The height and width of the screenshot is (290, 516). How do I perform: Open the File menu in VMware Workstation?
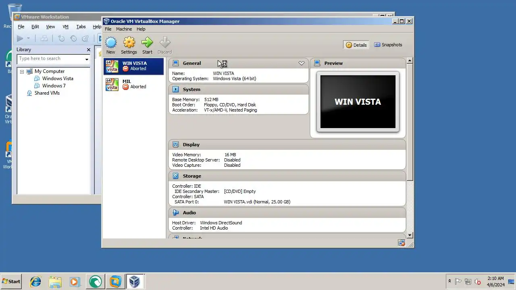pyautogui.click(x=21, y=27)
